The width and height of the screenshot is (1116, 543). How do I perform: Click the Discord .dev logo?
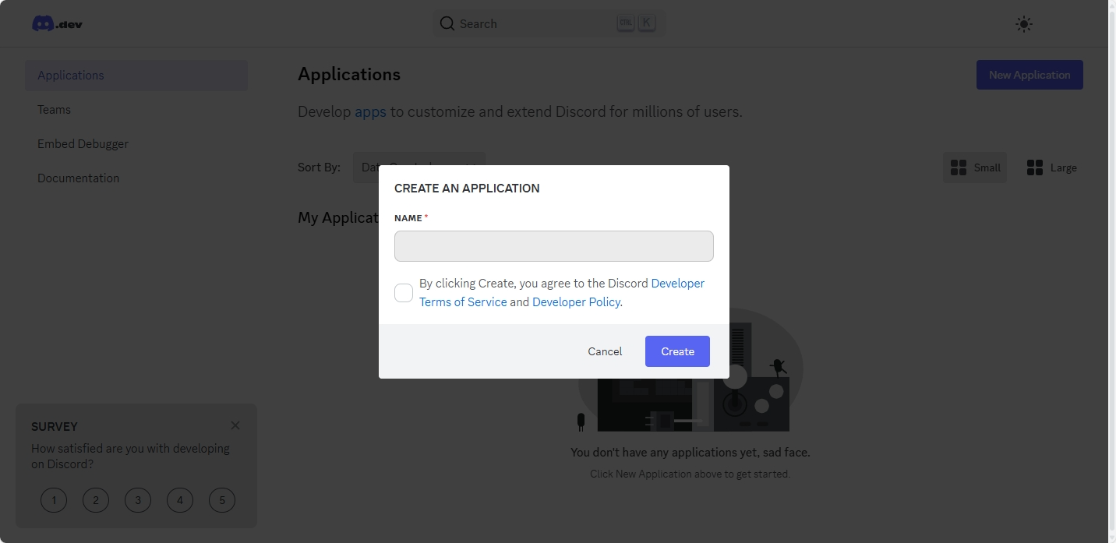pos(57,23)
